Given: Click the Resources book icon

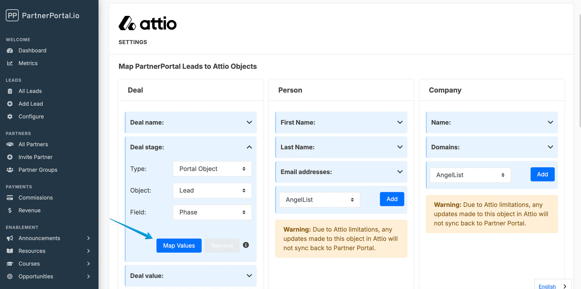Looking at the screenshot, I should pyautogui.click(x=10, y=251).
